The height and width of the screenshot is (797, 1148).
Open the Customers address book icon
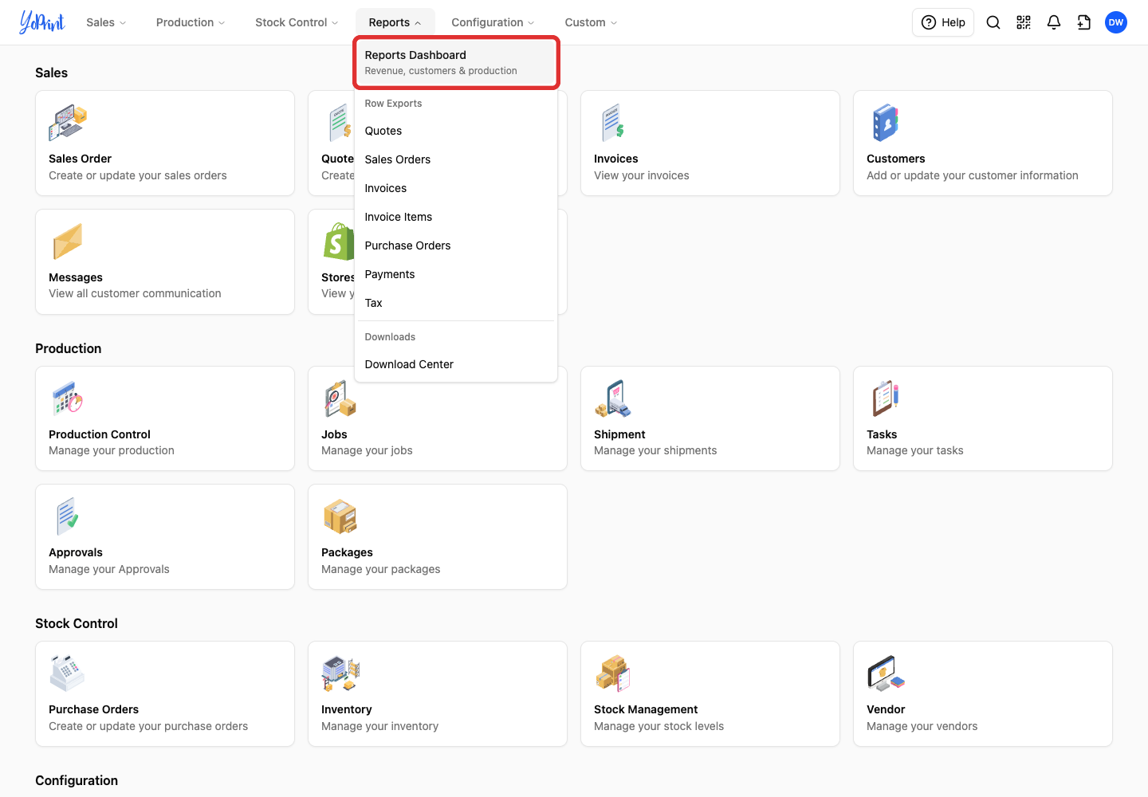[x=886, y=123]
